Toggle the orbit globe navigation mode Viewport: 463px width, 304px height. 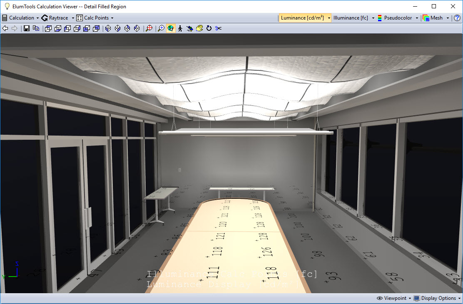click(x=171, y=28)
